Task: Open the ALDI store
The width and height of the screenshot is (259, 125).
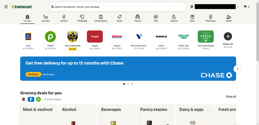Action: [x=28, y=36]
